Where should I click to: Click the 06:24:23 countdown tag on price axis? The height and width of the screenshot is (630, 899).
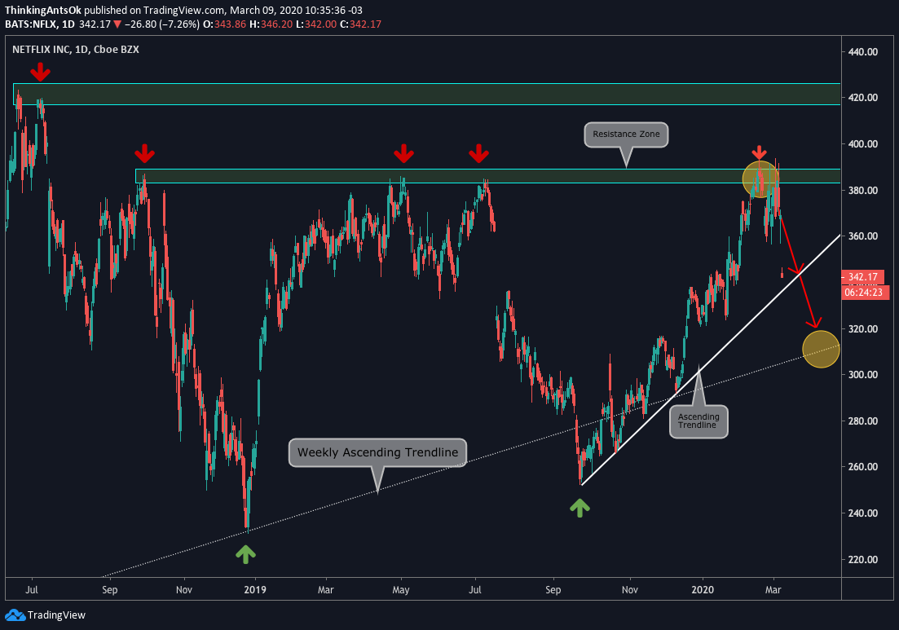click(864, 293)
